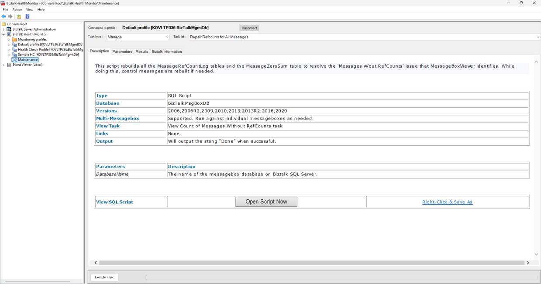The height and width of the screenshot is (284, 541).
Task: Click the blue Help toolbar icon
Action: click(x=28, y=17)
